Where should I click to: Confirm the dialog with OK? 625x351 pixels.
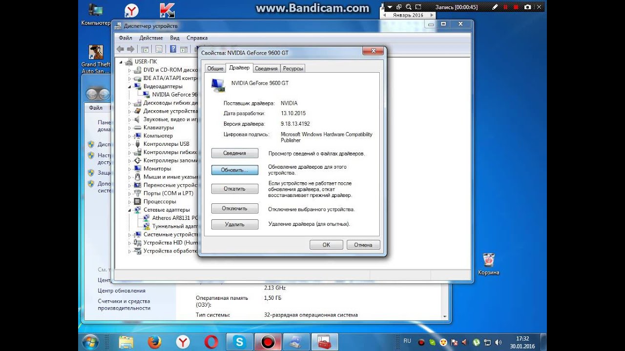pos(326,245)
